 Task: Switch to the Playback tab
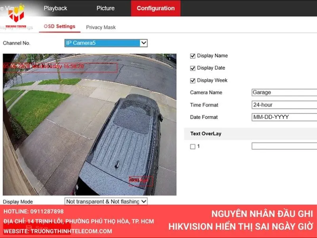[56, 8]
